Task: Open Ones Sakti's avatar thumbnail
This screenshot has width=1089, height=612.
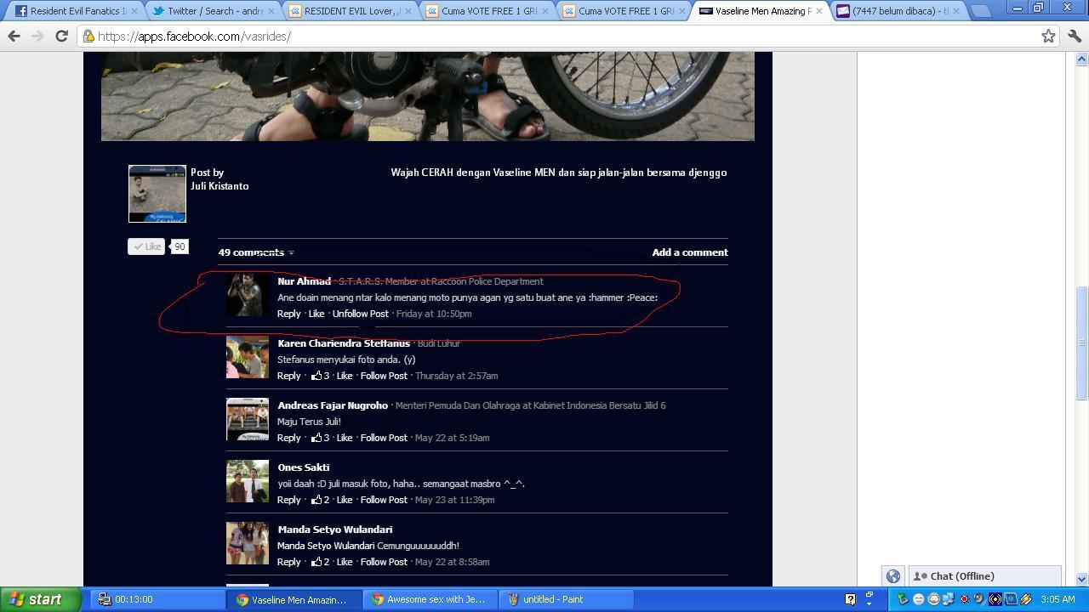Action: (248, 481)
